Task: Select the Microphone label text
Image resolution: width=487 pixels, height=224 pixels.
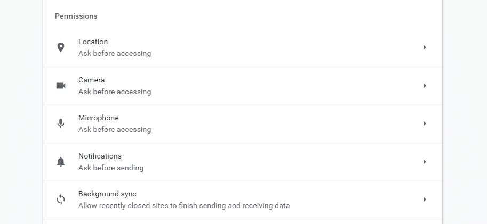Action: pyautogui.click(x=99, y=118)
